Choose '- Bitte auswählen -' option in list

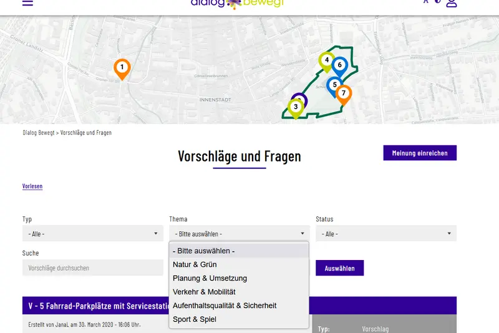point(239,251)
